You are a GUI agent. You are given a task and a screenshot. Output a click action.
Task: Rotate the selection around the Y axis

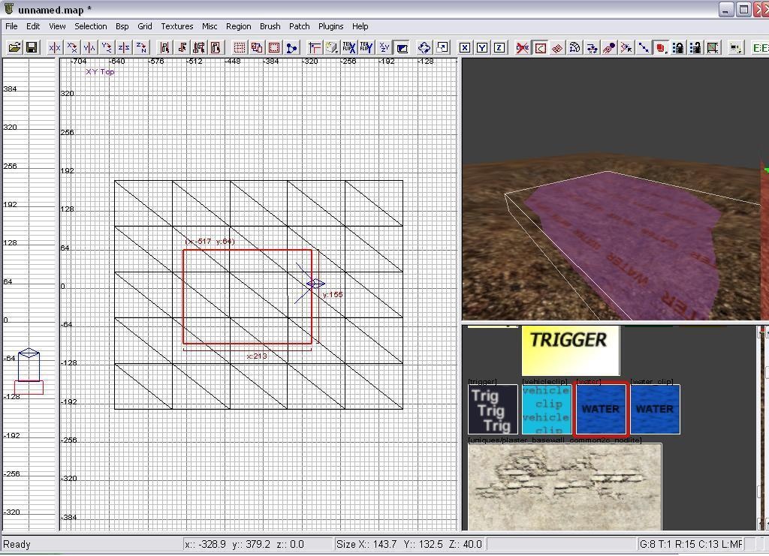click(x=107, y=47)
